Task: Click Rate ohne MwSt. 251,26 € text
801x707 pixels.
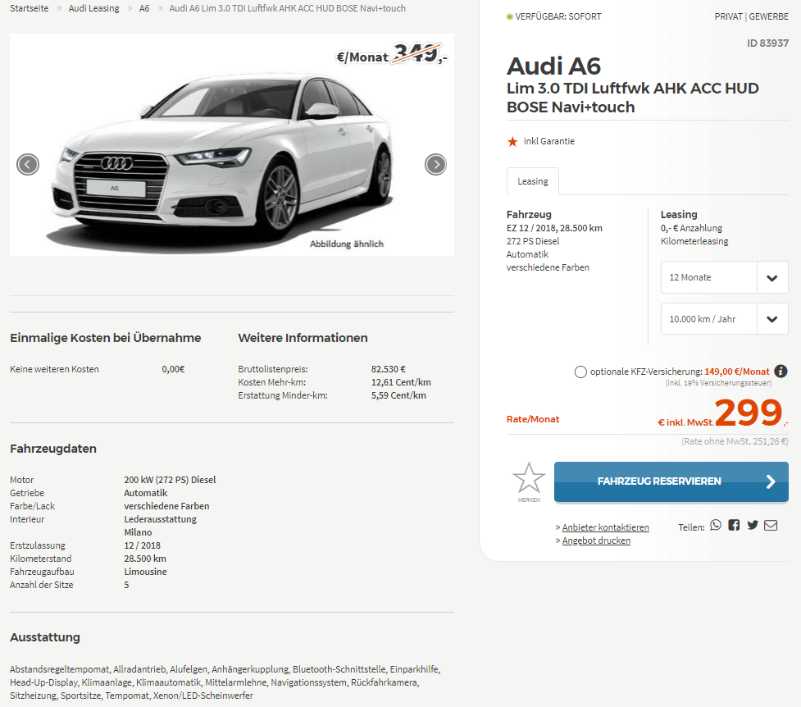Action: (735, 441)
